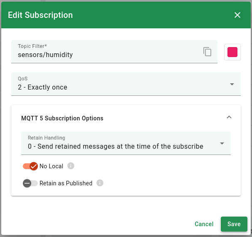
Task: Click the sensors/humidity topic text
Action: click(x=45, y=55)
